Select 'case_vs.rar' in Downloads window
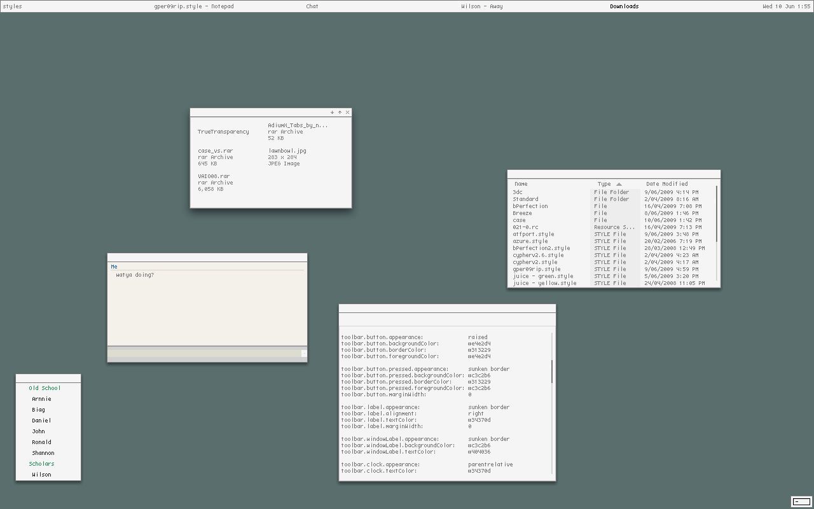Screen dimensions: 814x509 pos(216,157)
